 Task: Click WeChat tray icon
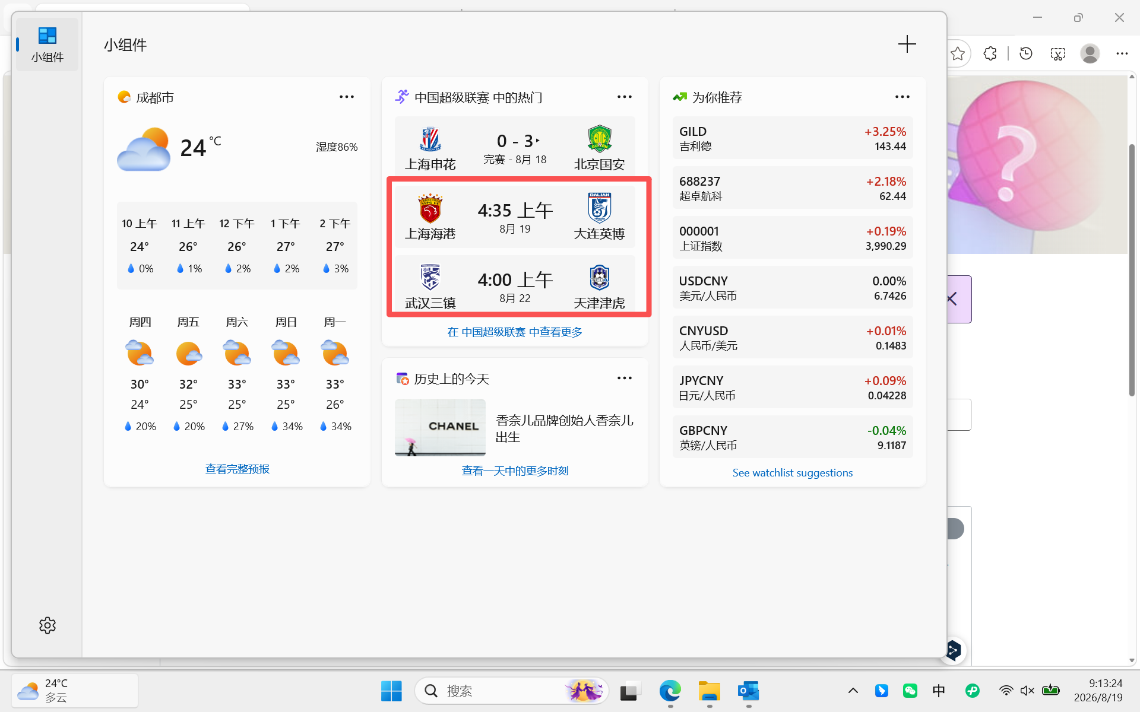pos(910,691)
